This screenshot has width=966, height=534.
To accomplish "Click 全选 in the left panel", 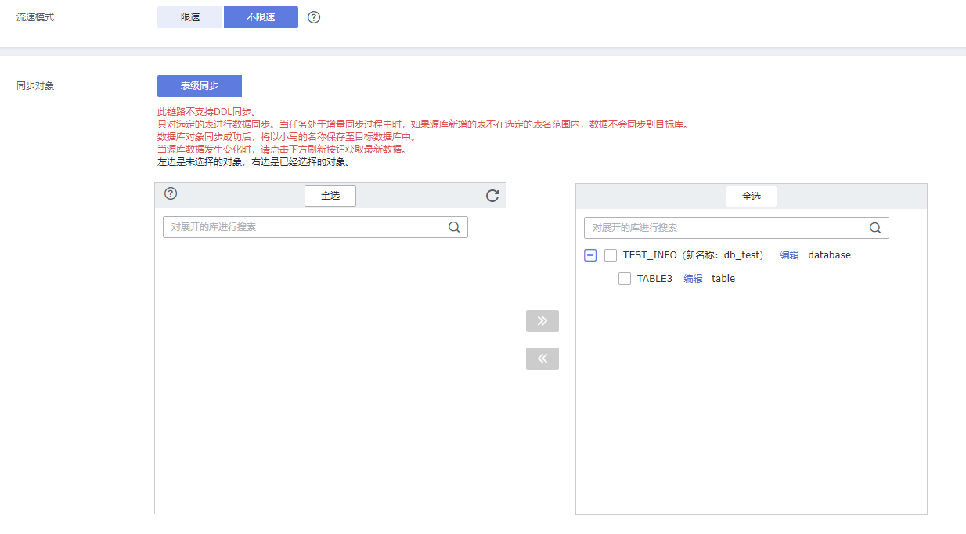I will (x=330, y=196).
